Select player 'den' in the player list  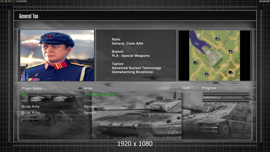coord(25,94)
